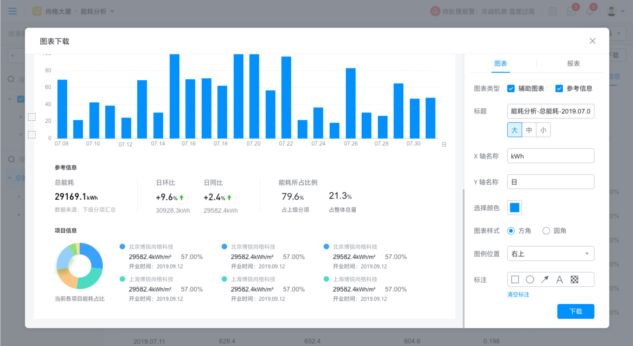Click the Y 轴名称 input with 日

[x=551, y=182]
